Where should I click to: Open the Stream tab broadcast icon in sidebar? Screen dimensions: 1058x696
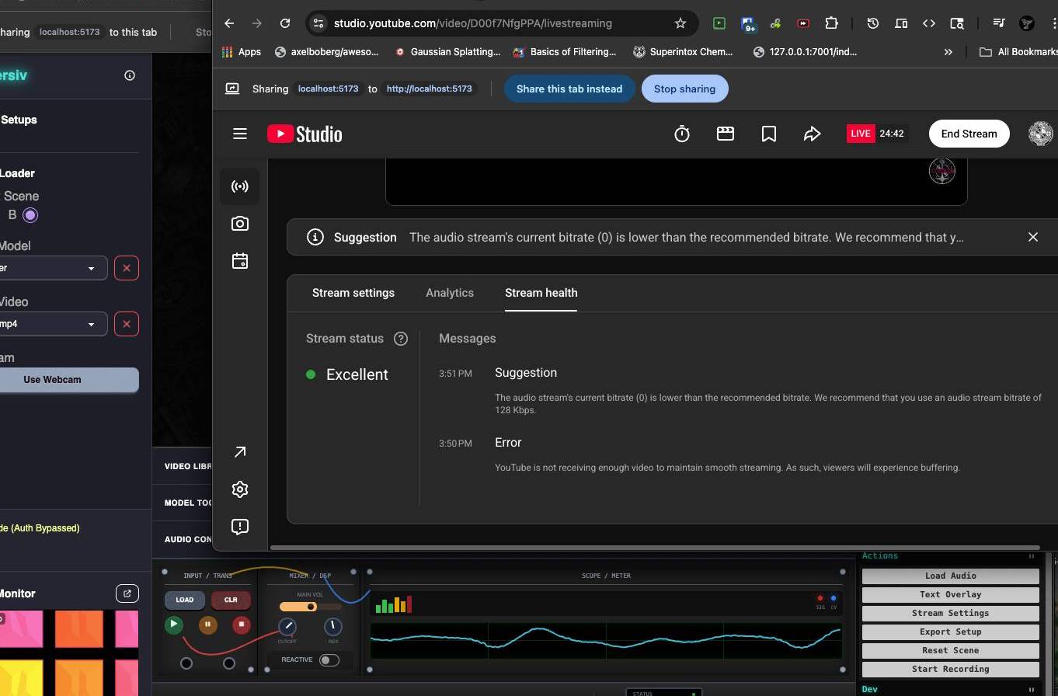(x=240, y=186)
